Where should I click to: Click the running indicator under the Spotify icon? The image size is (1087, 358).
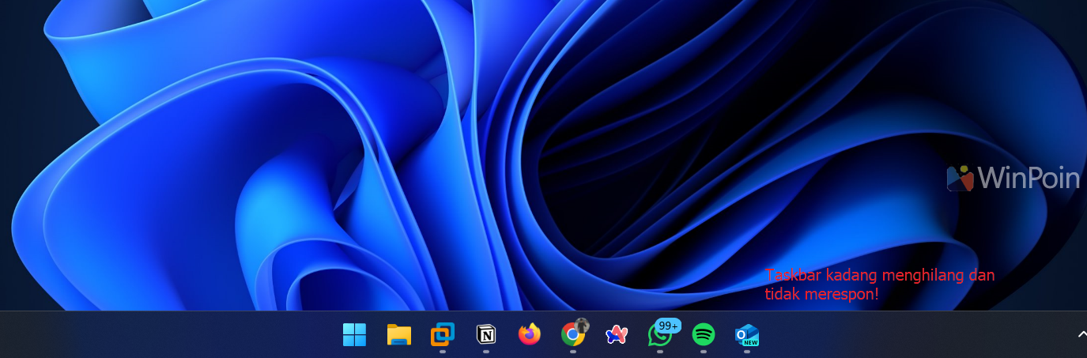pos(703,352)
